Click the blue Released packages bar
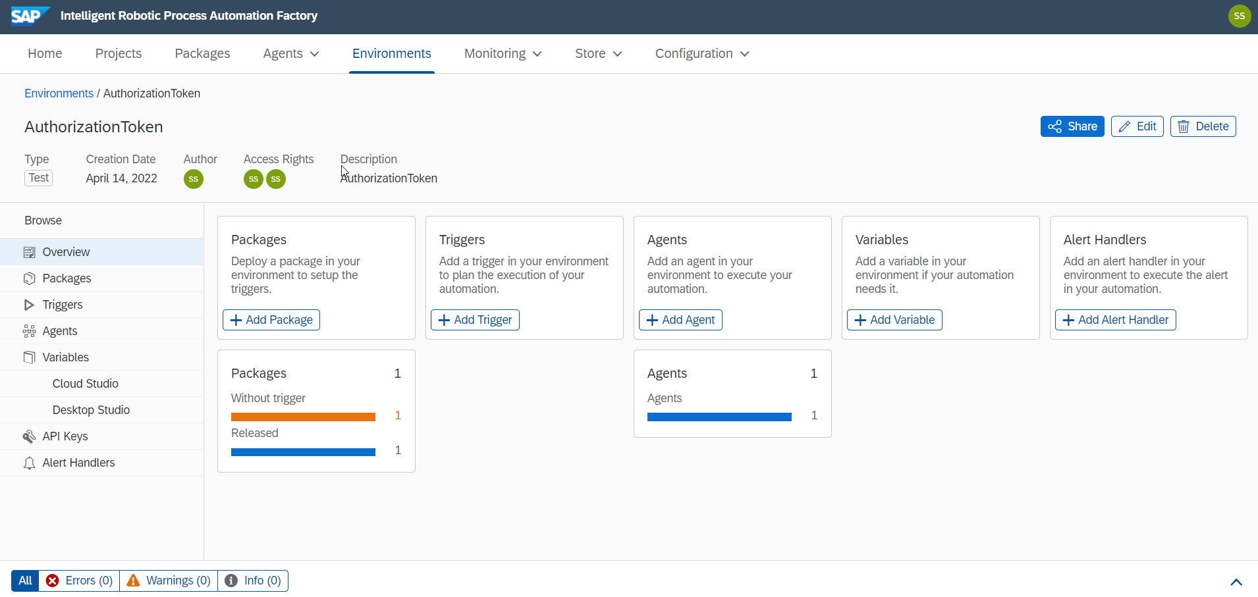The width and height of the screenshot is (1258, 597). tap(303, 452)
